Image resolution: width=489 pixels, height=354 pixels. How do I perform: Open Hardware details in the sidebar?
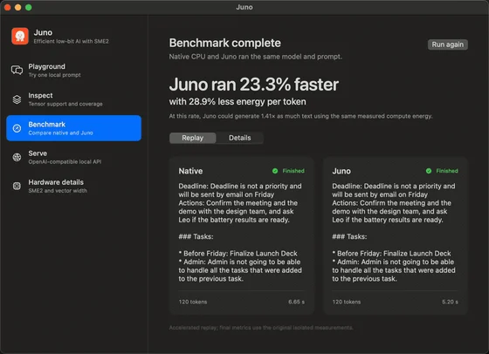click(74, 186)
